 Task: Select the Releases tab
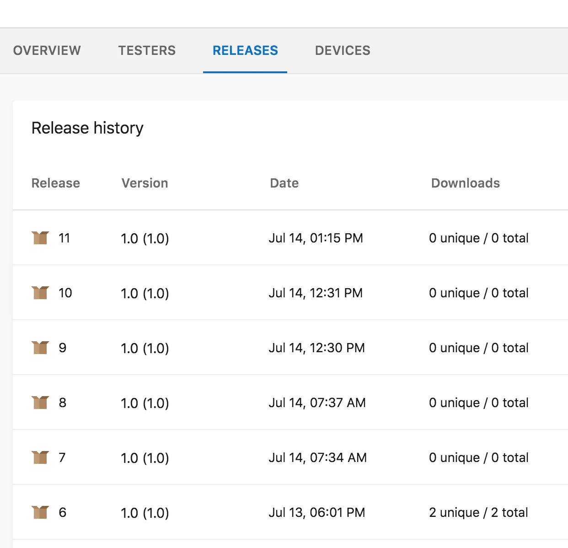(x=245, y=50)
